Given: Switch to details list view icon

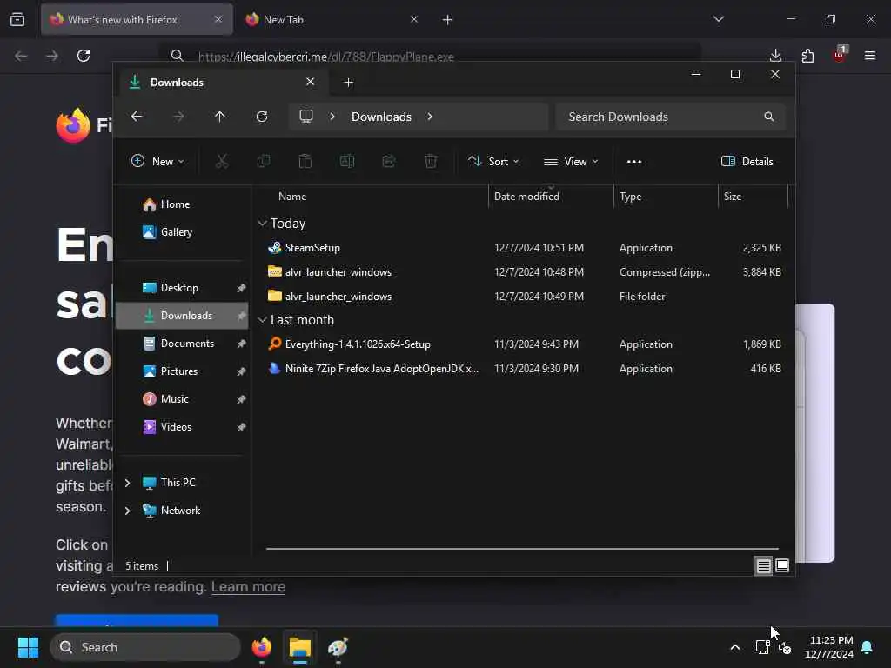Looking at the screenshot, I should tap(763, 565).
